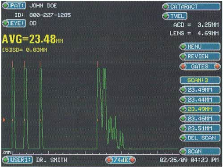Open the REVIEW screen
This screenshot has height=167, width=223.
coord(200,57)
